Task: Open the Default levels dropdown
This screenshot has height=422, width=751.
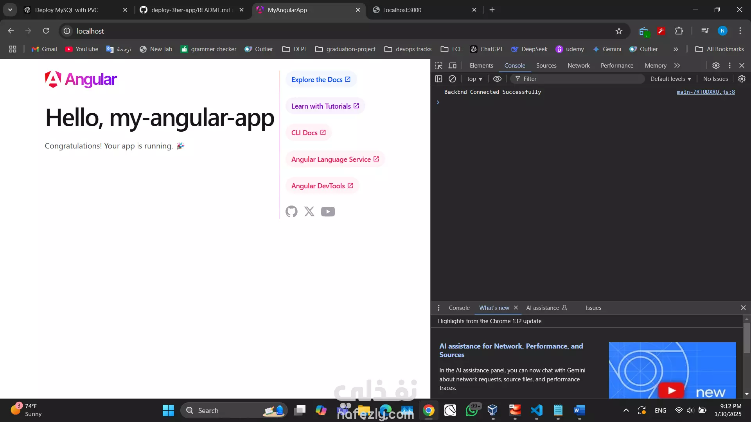Action: 670,79
